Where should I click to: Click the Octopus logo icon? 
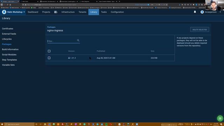click(4, 12)
